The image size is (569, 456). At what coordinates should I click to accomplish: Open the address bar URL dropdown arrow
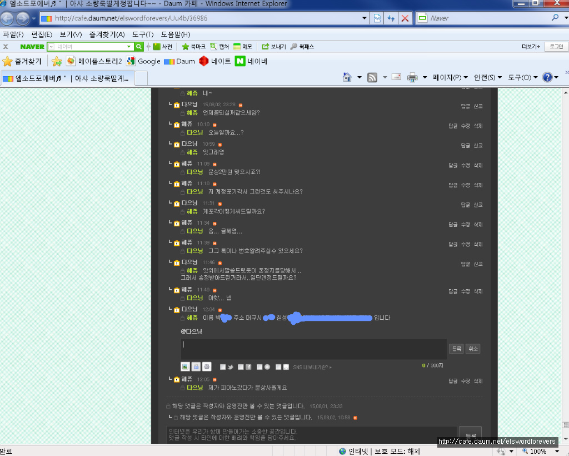365,18
